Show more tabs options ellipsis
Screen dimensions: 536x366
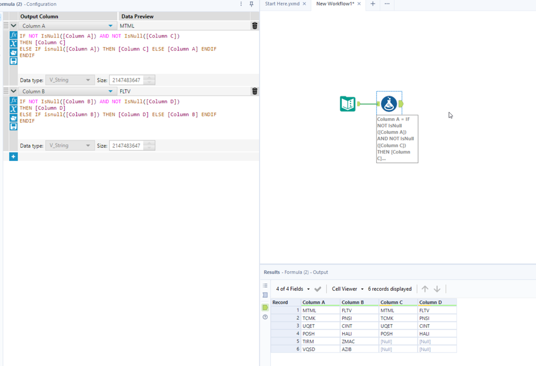(387, 4)
